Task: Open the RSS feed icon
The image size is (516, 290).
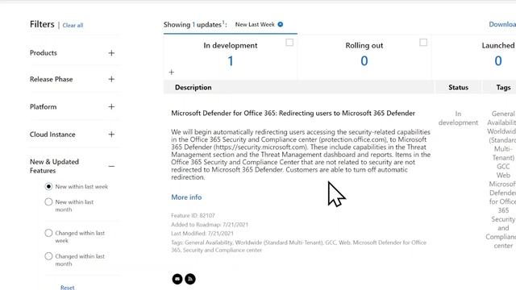Action: click(x=190, y=279)
